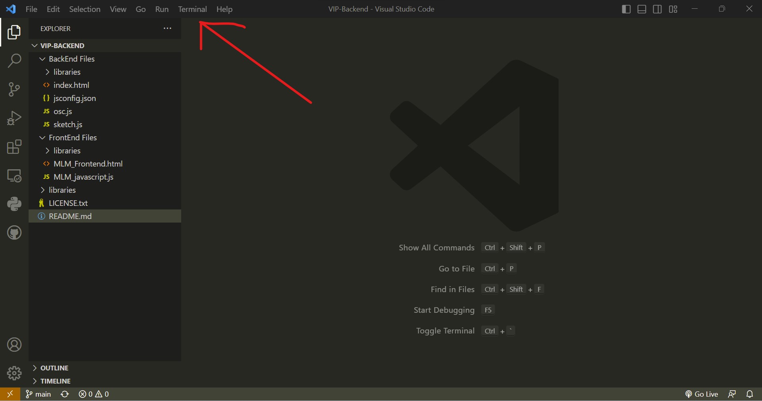
Task: Open Run and Debug view icon
Action: [x=14, y=118]
